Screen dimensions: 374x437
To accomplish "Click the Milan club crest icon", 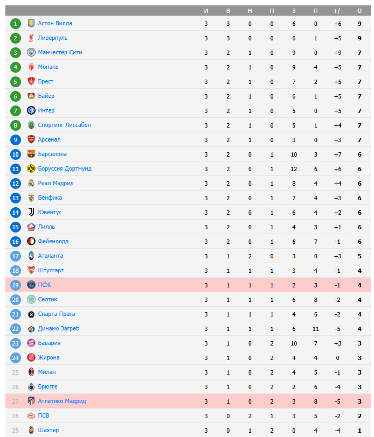I will pyautogui.click(x=31, y=372).
